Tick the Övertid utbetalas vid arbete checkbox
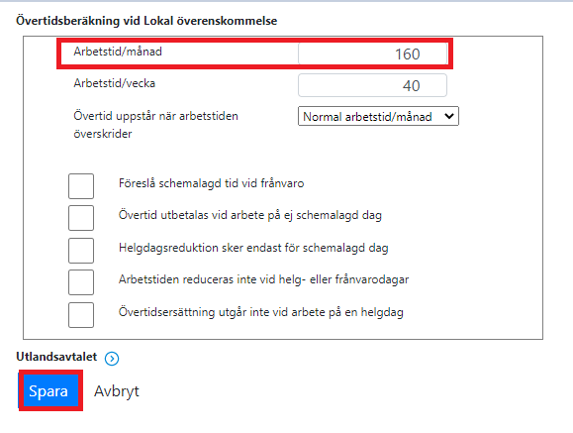The image size is (573, 433). [x=81, y=218]
